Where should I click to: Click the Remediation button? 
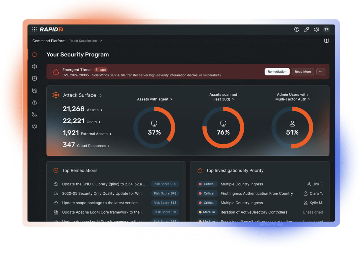tap(277, 72)
